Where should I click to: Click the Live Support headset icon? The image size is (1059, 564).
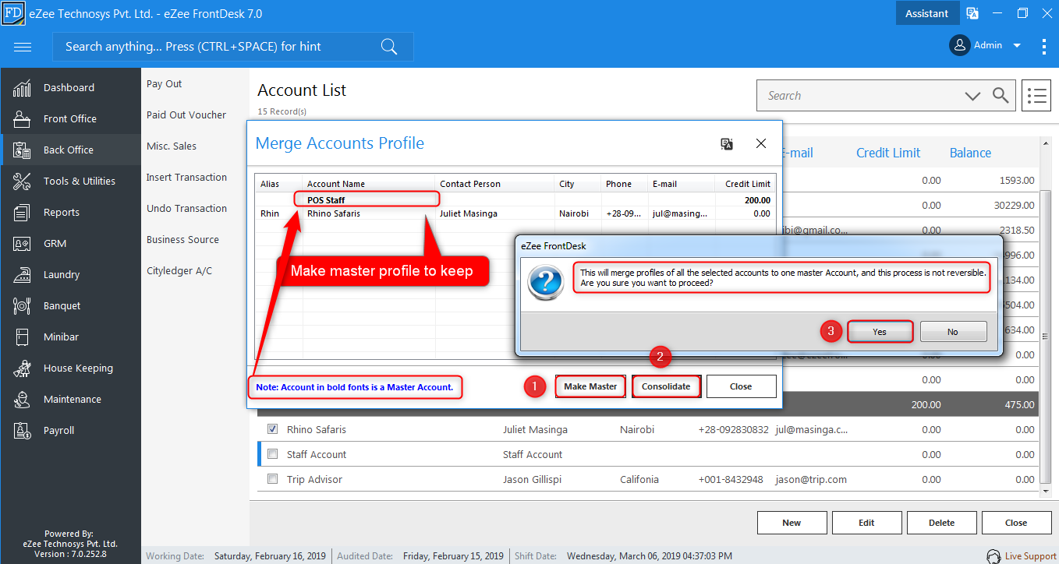[x=993, y=556]
